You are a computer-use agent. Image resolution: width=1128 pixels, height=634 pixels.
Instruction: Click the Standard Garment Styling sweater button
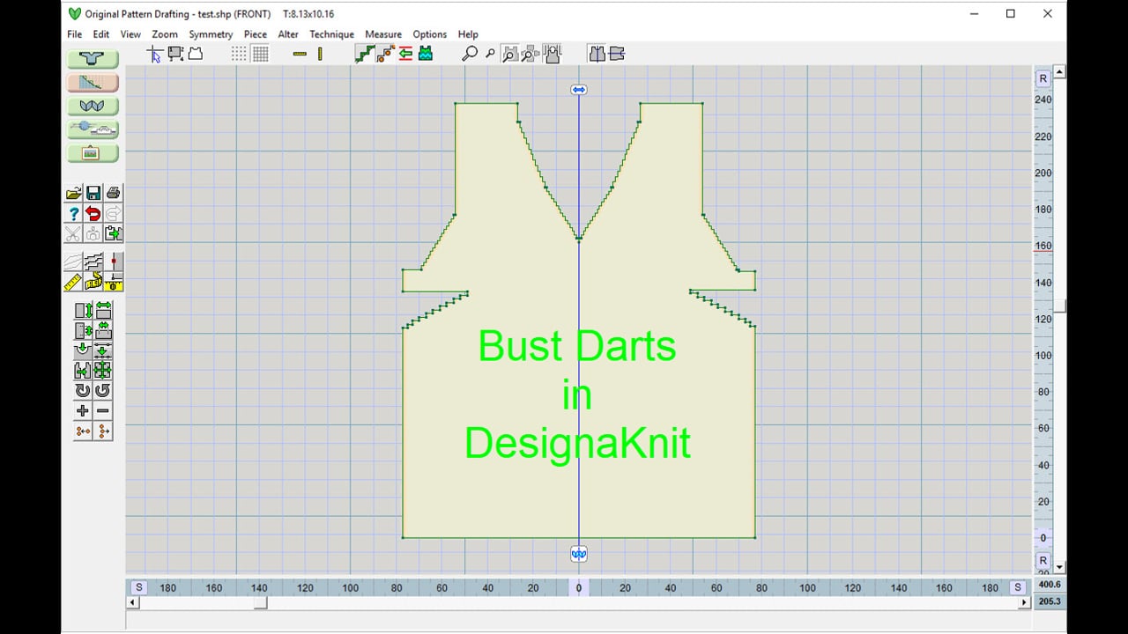(x=93, y=59)
